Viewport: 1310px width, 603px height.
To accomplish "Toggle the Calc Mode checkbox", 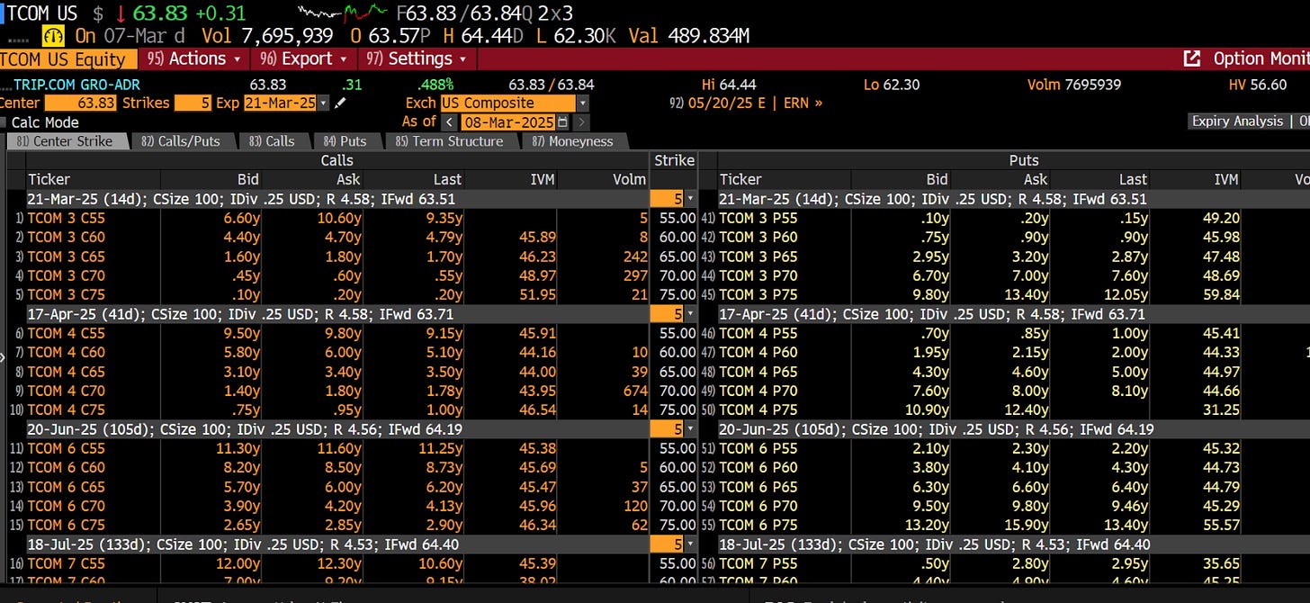I will tap(4, 122).
